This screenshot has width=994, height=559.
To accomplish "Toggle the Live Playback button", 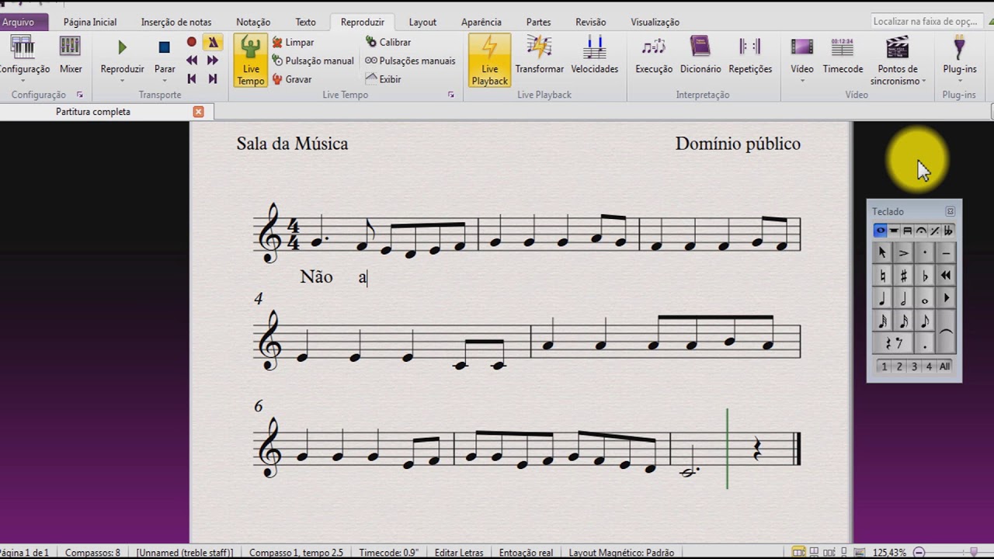I will (x=489, y=60).
